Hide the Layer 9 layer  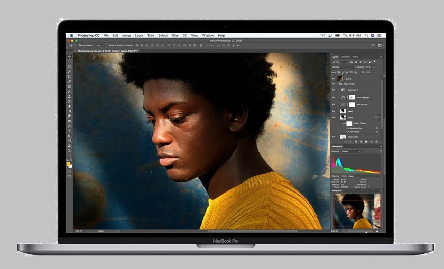pos(334,78)
